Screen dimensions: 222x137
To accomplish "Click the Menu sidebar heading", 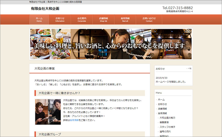I will (159, 93).
